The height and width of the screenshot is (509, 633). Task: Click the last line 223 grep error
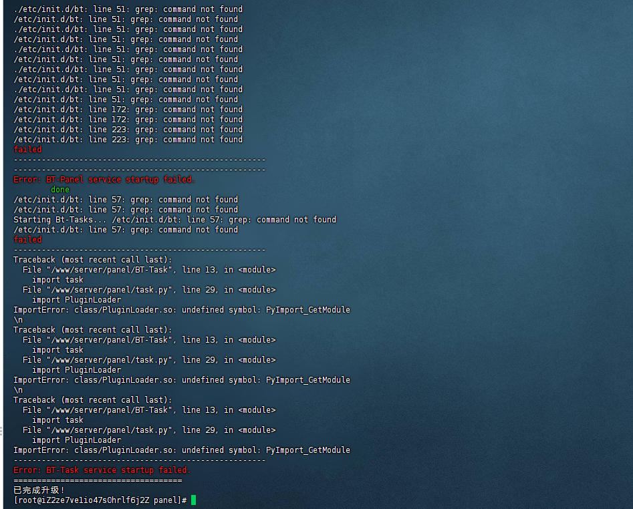[x=128, y=140]
